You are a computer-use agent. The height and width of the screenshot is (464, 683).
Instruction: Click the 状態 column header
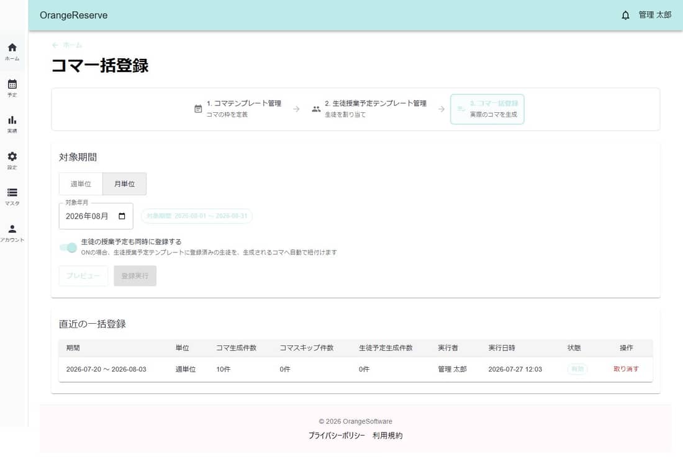click(x=574, y=348)
